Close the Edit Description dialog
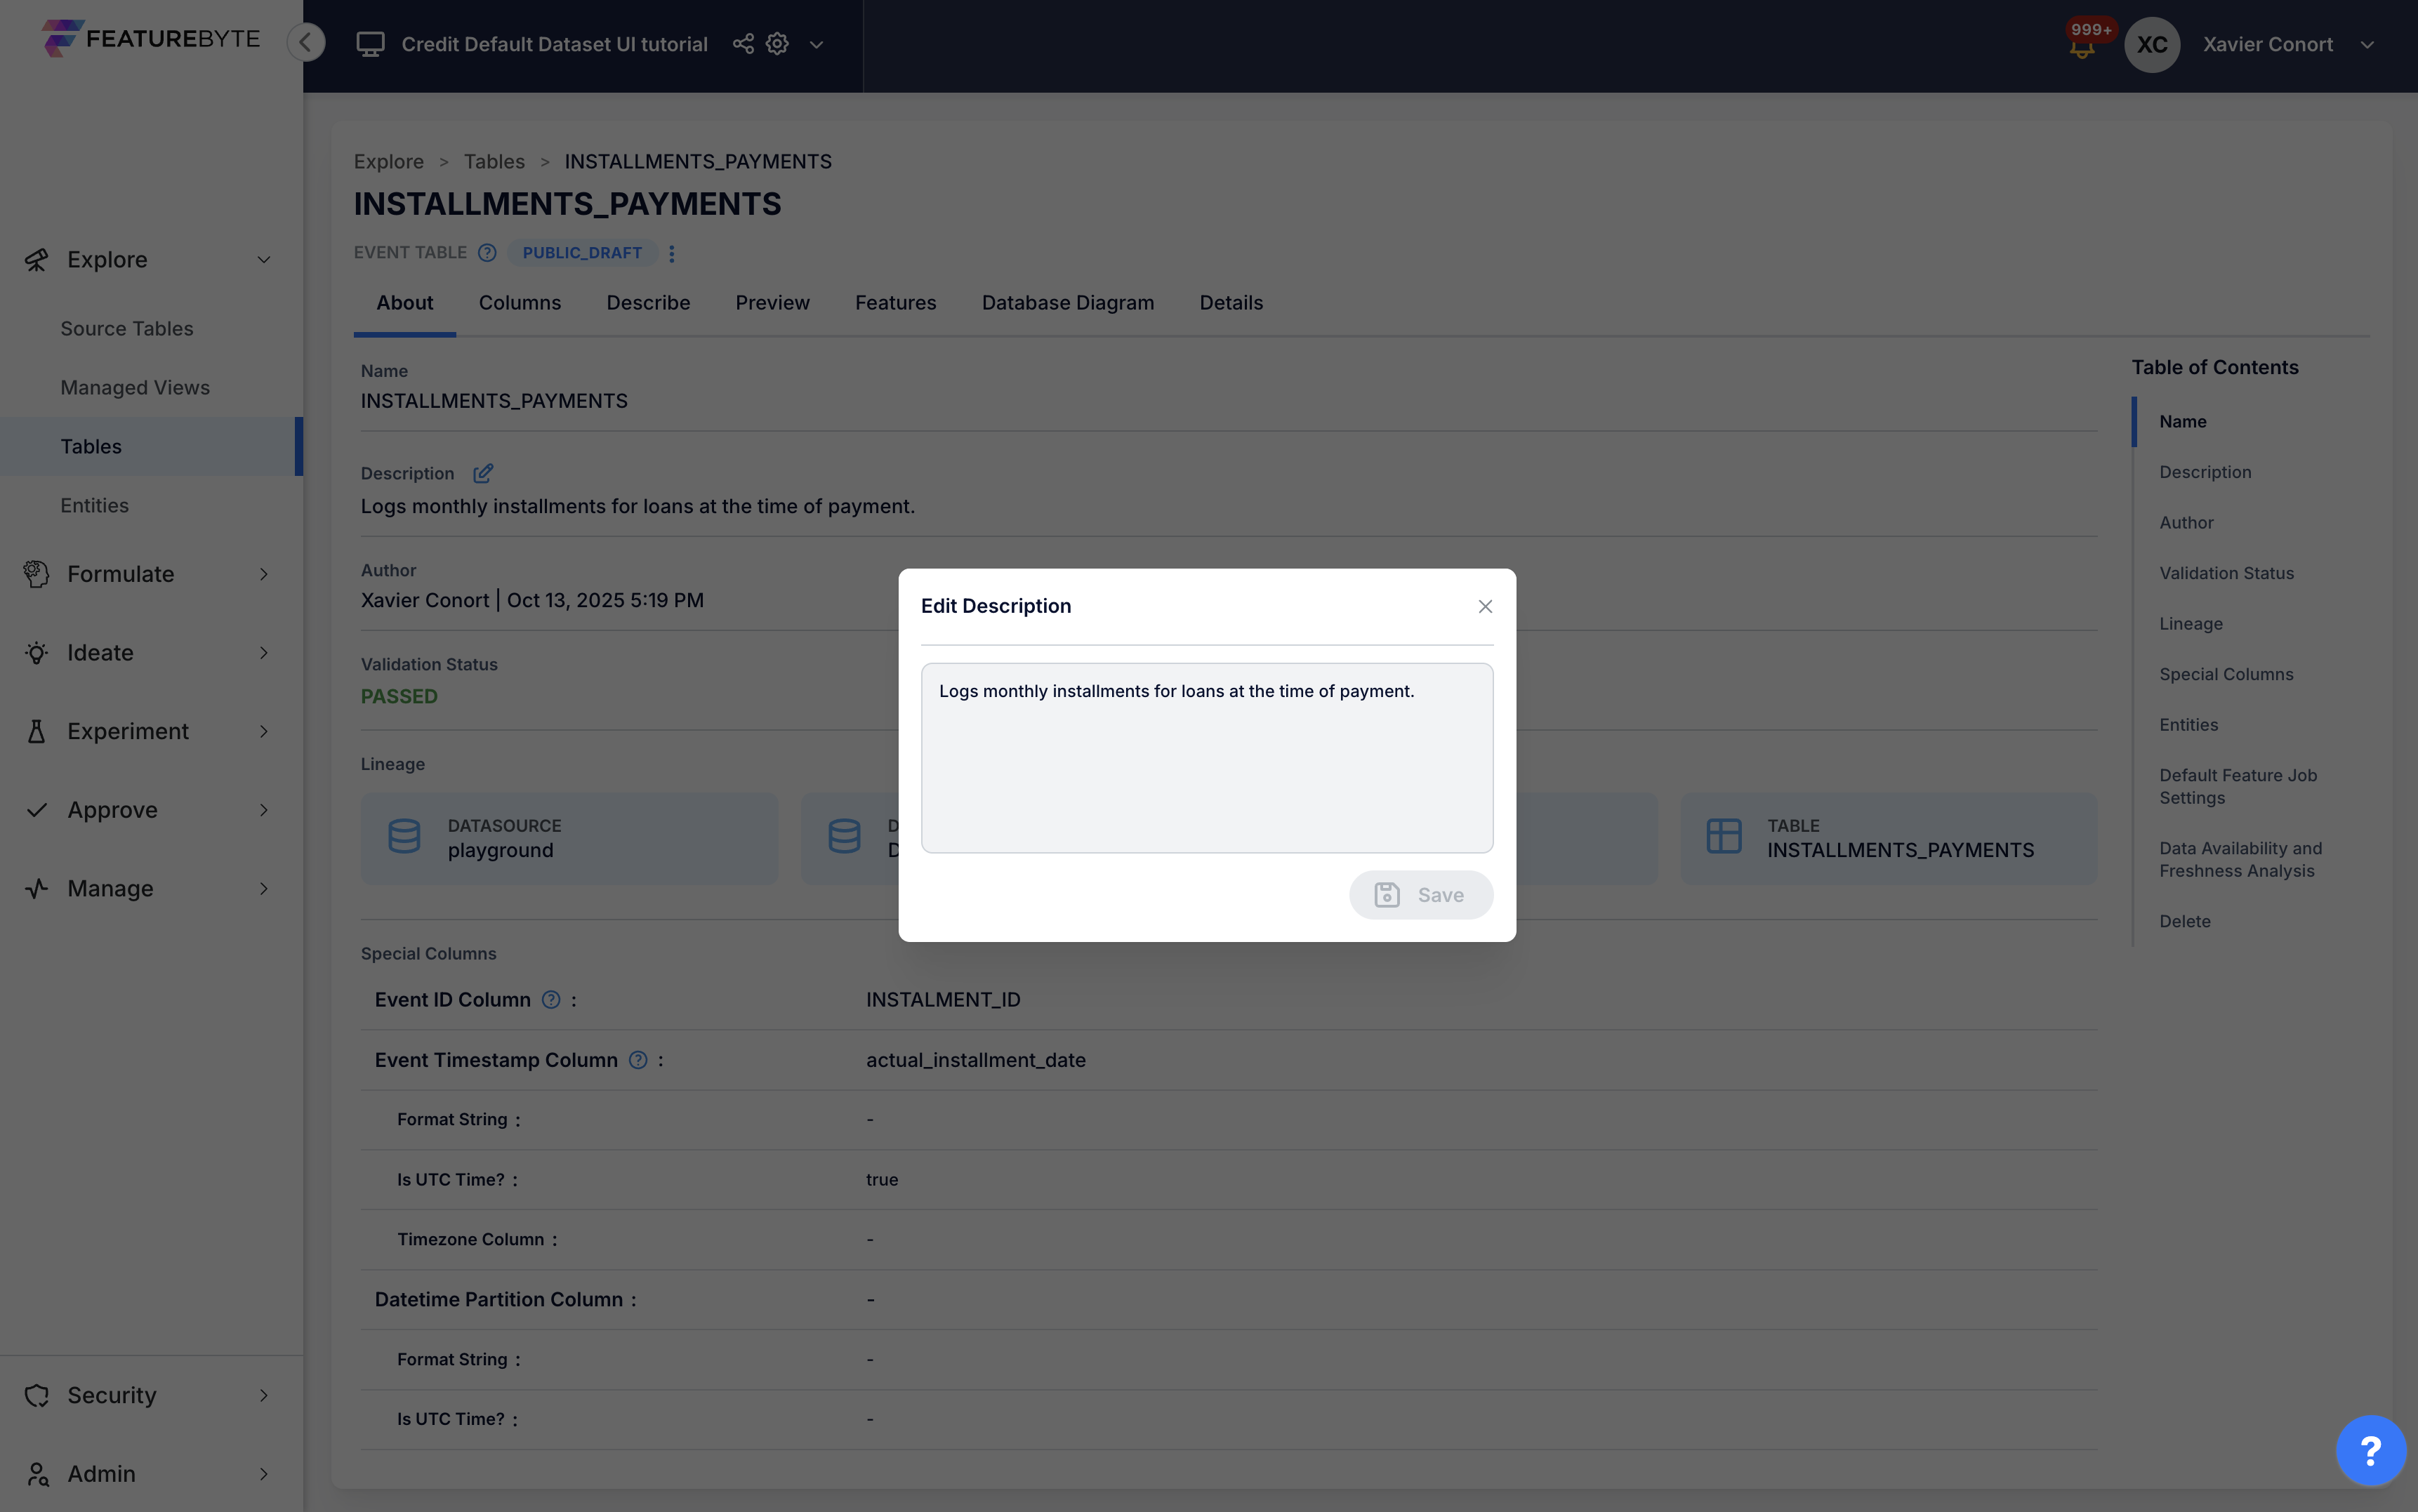The image size is (2418, 1512). pos(1485,607)
